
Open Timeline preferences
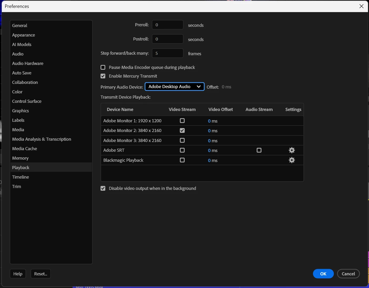(51, 177)
